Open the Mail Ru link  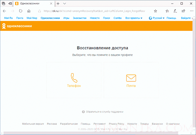click(x=8, y=18)
